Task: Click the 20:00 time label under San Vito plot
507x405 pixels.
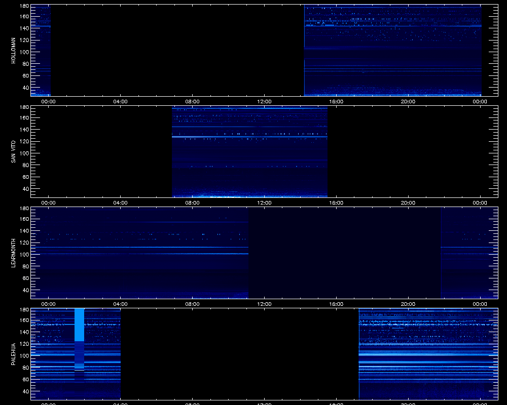Action: pos(408,203)
